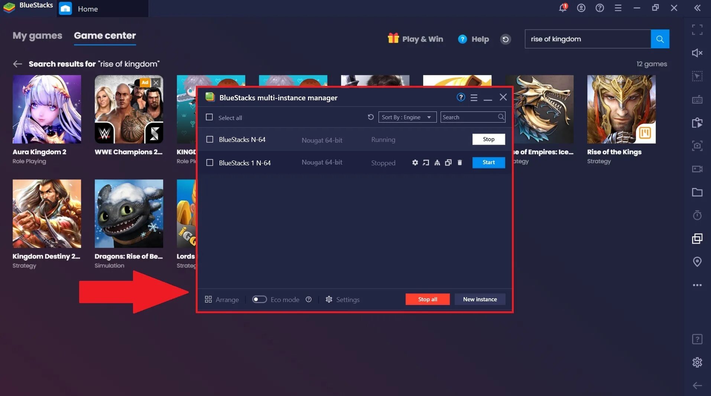Open set location pin icon in sidebar
Viewport: 711px width, 396px height.
tap(697, 262)
